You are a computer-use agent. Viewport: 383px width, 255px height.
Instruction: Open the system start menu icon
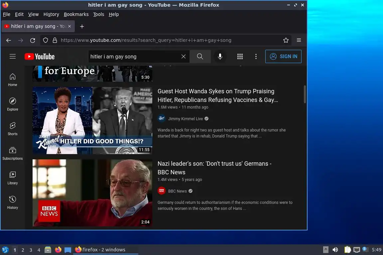(5, 250)
